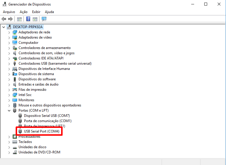This screenshot has width=226, height=165.
Task: Expand the Teclados node
Action: coord(9,142)
